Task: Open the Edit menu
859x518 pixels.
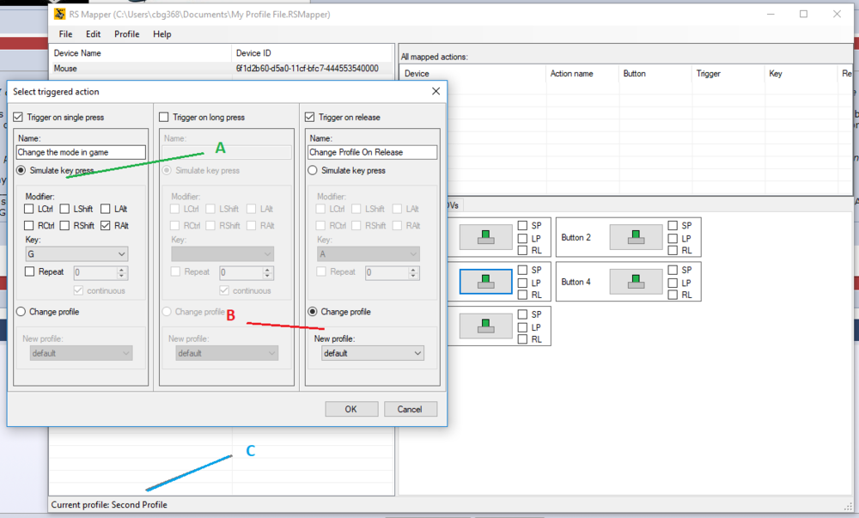Action: [x=93, y=34]
